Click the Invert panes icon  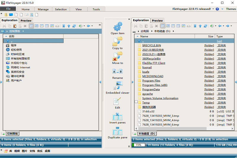pos(118,116)
